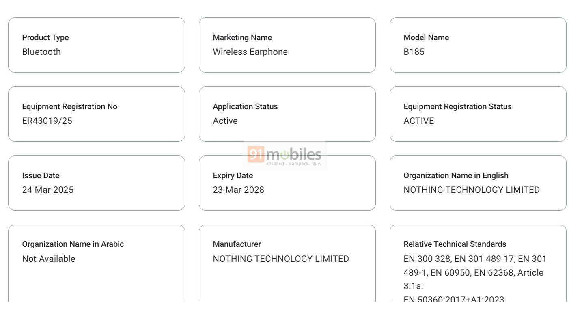Viewport: 569px width, 311px height.
Task: Click the Not Available text
Action: pos(49,259)
